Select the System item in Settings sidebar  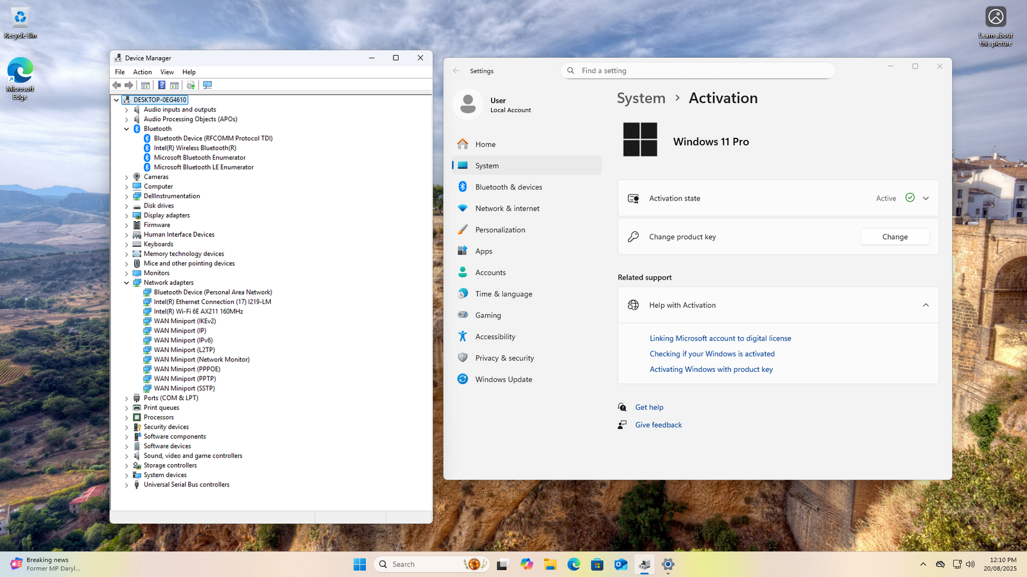(x=526, y=165)
